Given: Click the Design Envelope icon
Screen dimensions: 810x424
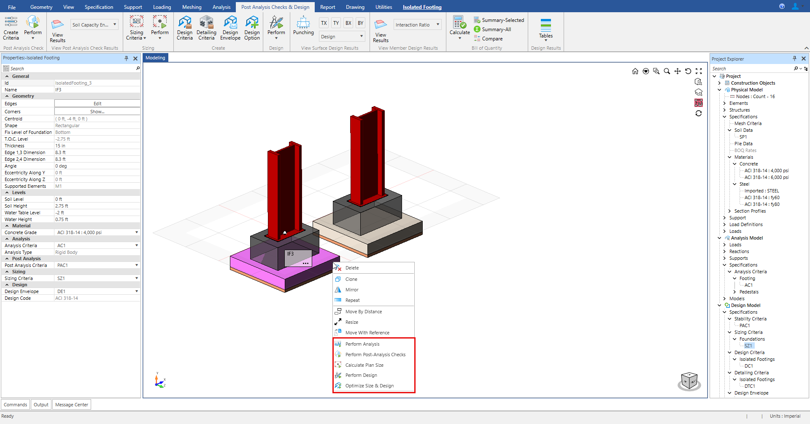Looking at the screenshot, I should pos(230,28).
